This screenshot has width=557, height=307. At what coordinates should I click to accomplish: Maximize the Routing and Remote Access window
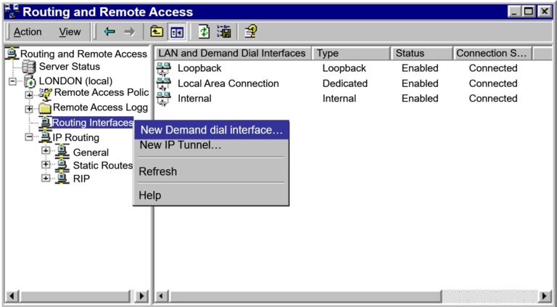[x=529, y=12]
